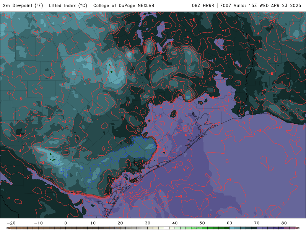Click the left arrow end of the colorbar
The width and height of the screenshot is (306, 230).
[x=8, y=228]
